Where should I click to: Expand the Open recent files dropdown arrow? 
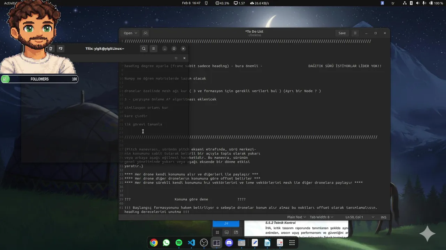136,33
